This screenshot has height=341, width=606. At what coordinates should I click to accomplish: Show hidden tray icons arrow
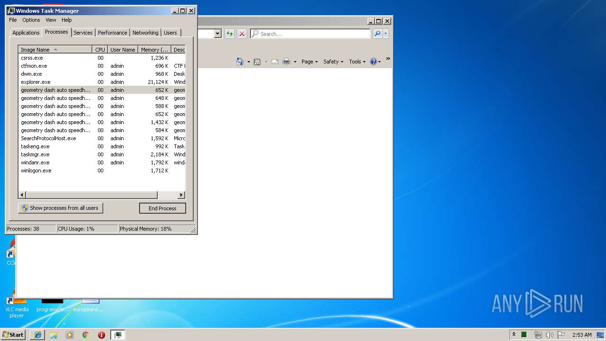click(514, 334)
